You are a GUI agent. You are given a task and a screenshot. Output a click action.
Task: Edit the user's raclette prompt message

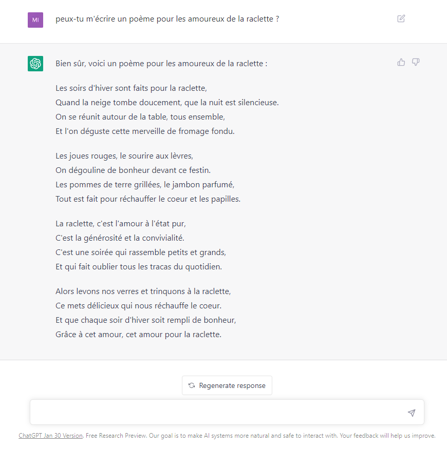[x=401, y=18]
